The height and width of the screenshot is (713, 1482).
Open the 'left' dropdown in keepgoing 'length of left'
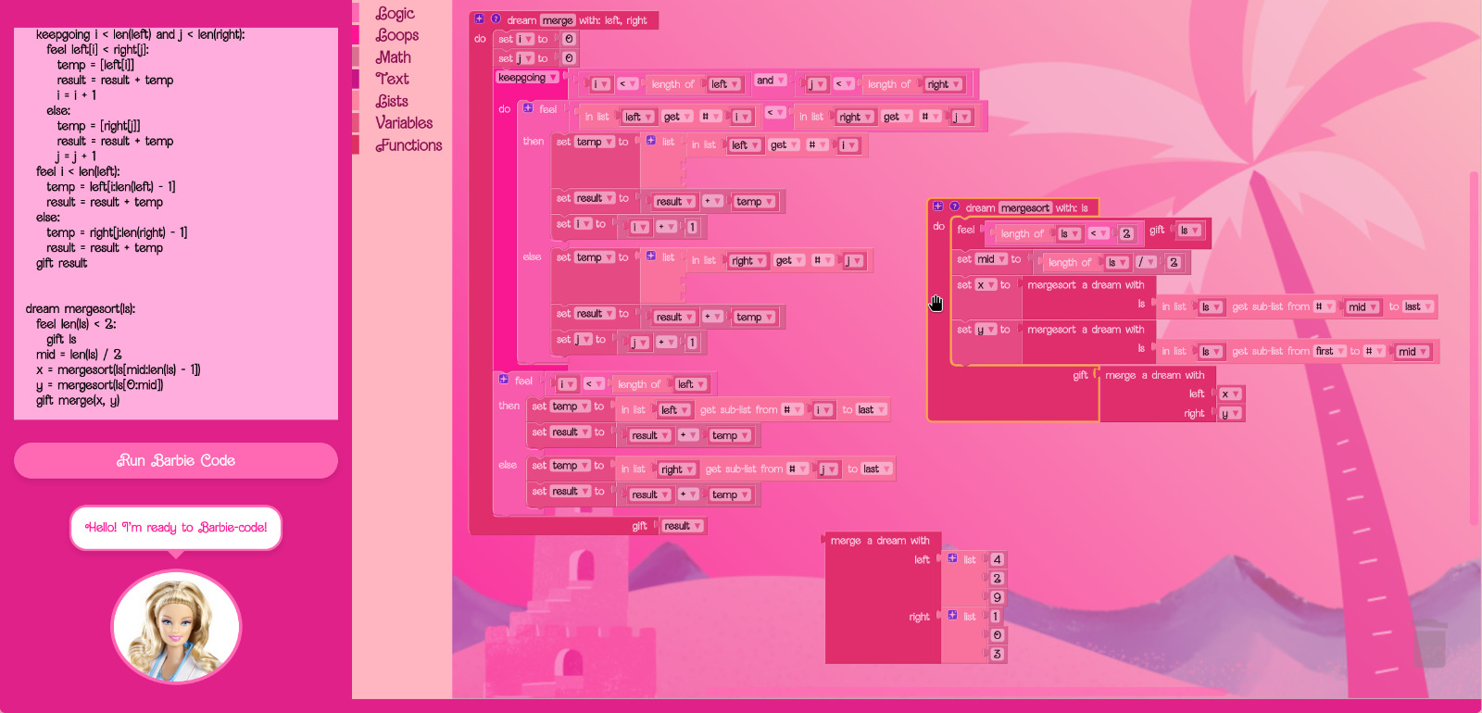pos(725,84)
